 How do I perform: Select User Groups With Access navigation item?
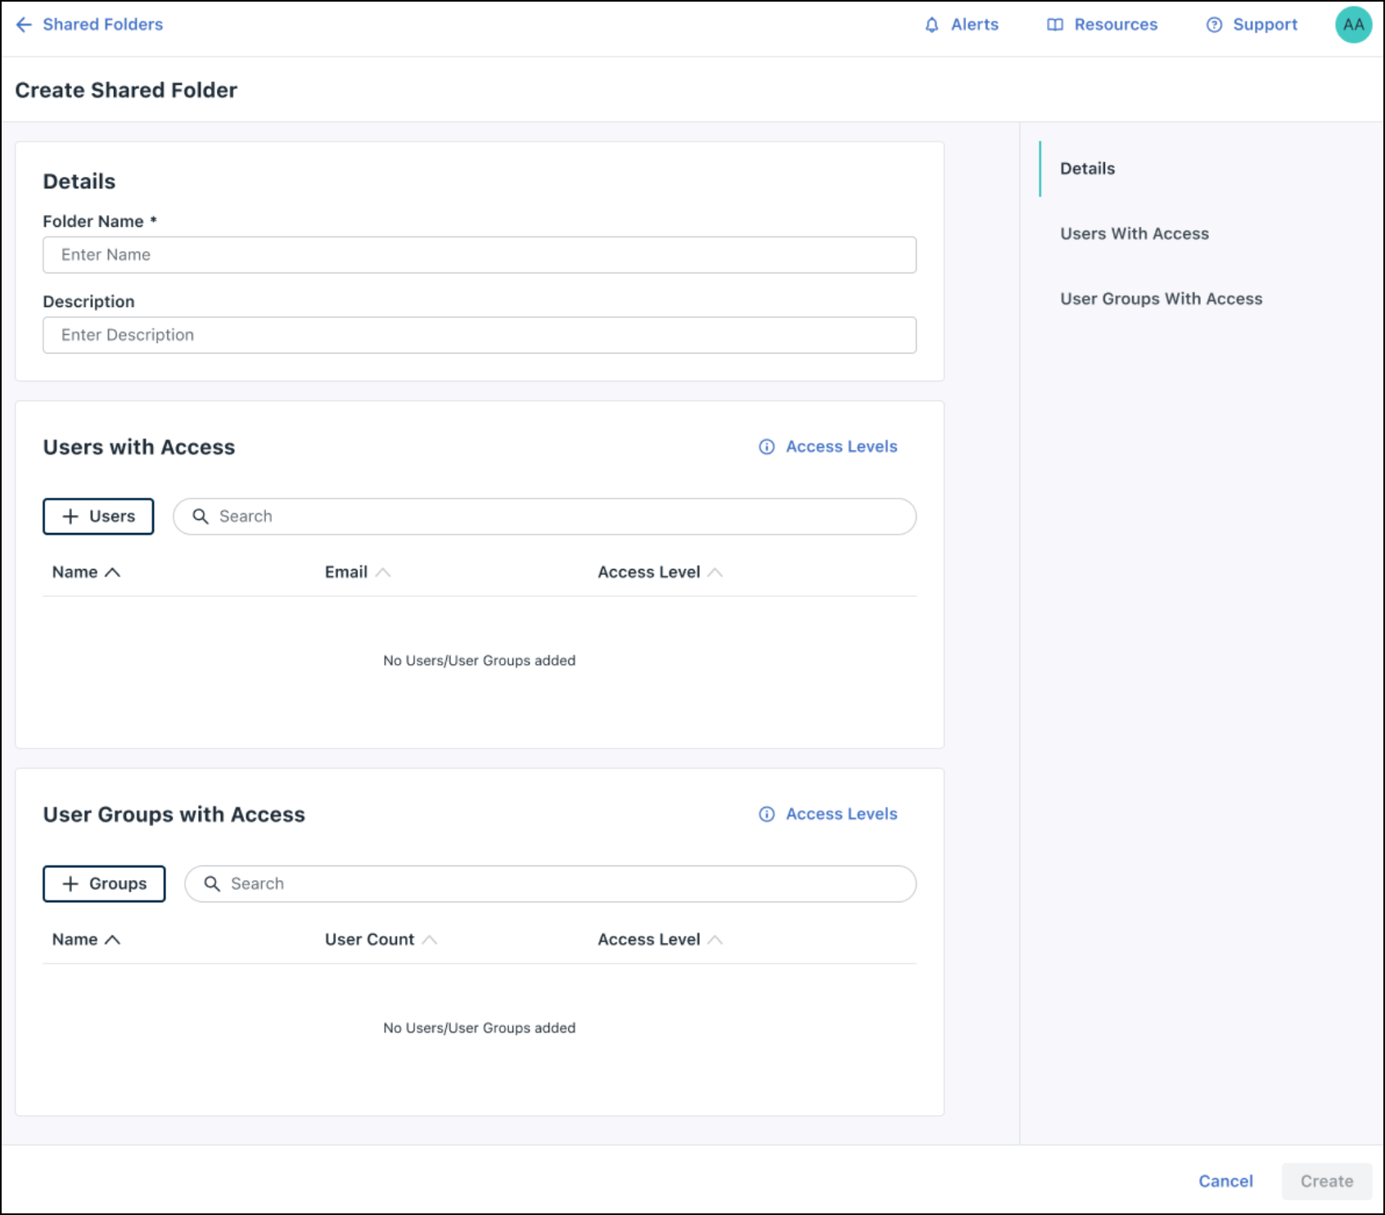1161,298
